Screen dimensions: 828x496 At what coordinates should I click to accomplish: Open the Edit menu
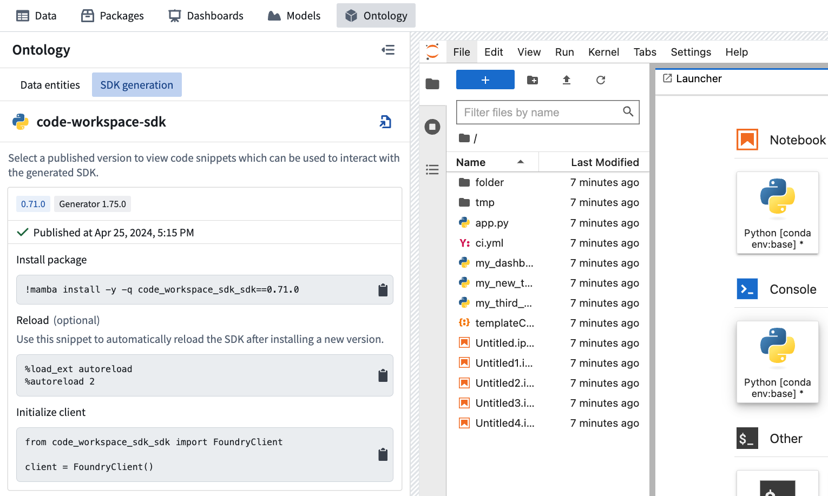[x=494, y=52]
